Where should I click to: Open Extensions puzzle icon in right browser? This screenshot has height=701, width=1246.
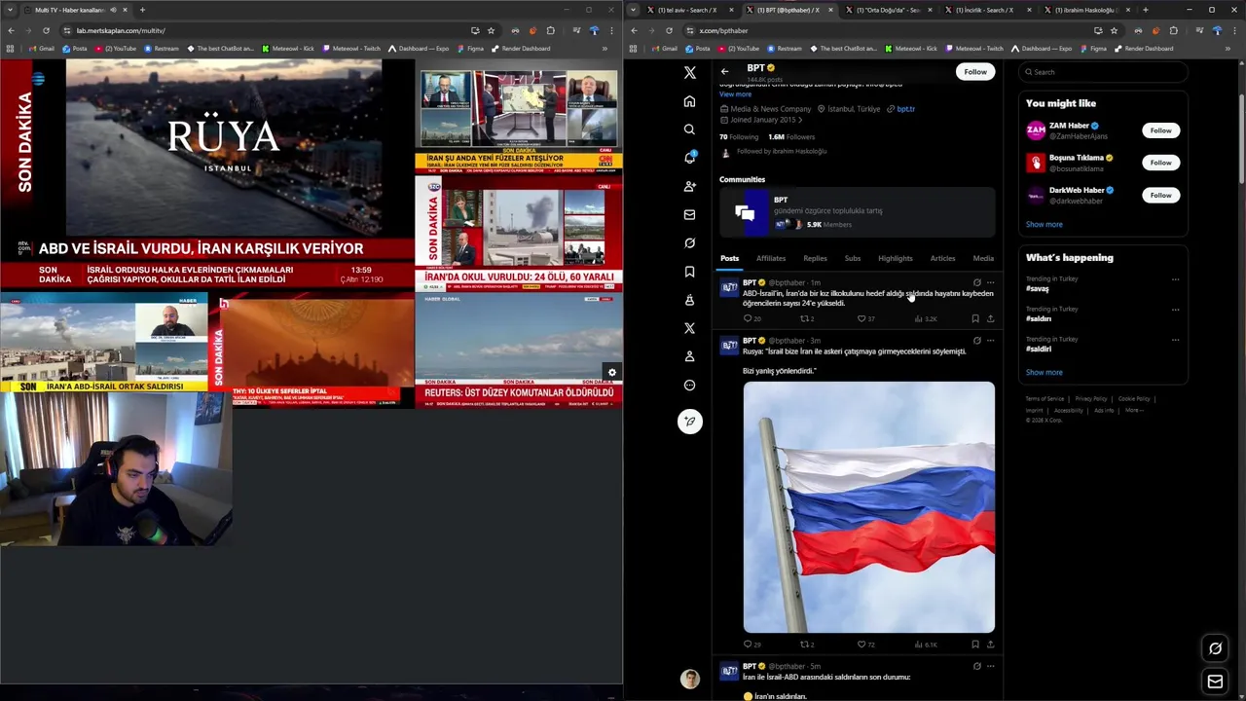(x=1173, y=30)
